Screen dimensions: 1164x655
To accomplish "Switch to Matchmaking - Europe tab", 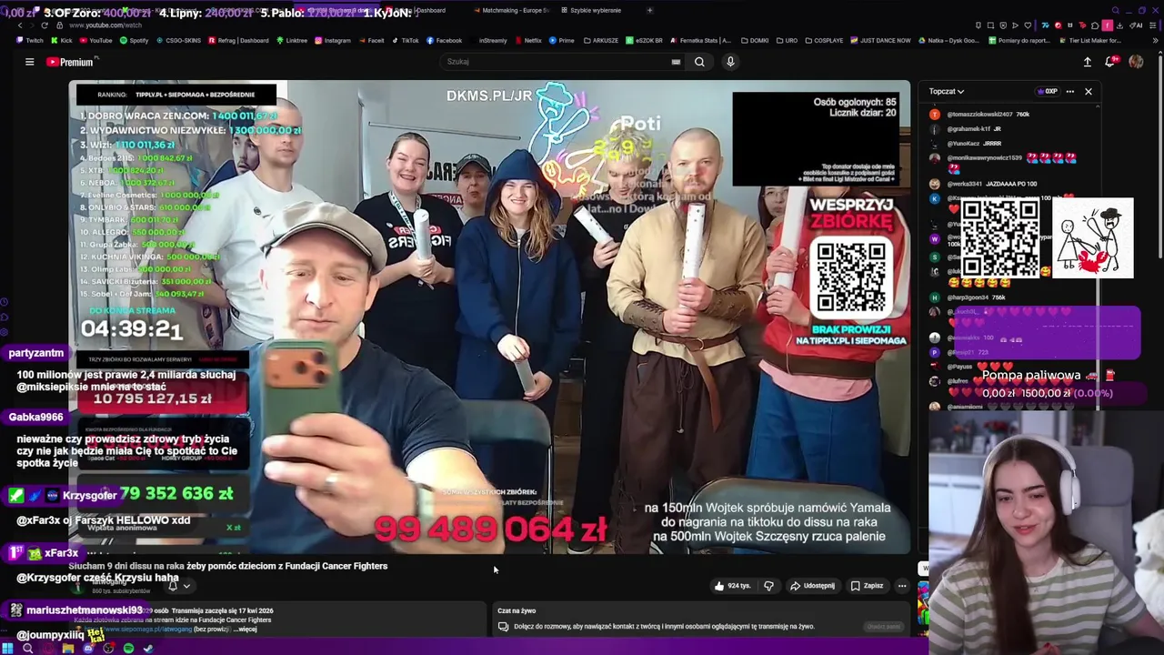I will 510,10.
